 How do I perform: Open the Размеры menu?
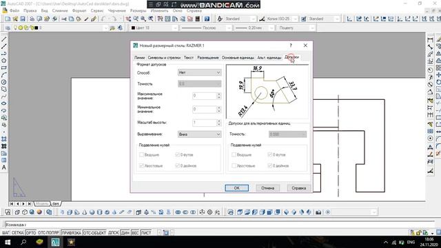[x=138, y=11]
